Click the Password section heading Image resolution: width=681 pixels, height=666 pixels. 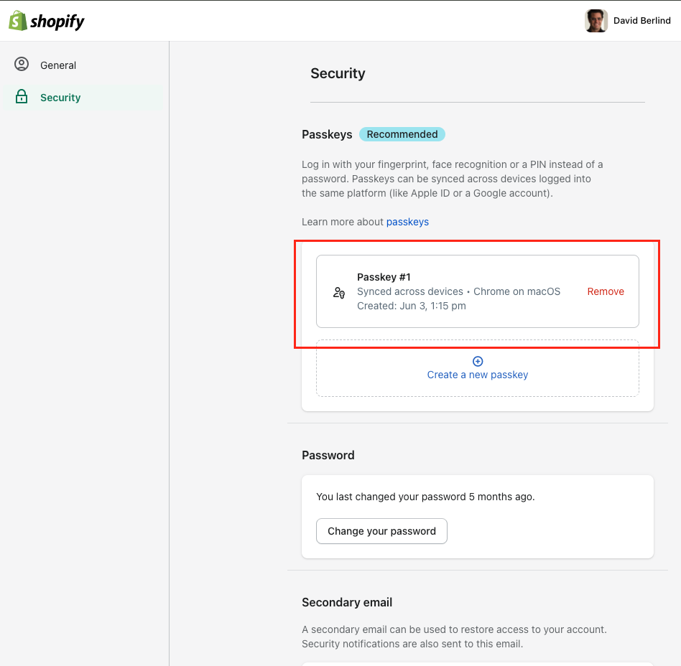click(x=328, y=455)
